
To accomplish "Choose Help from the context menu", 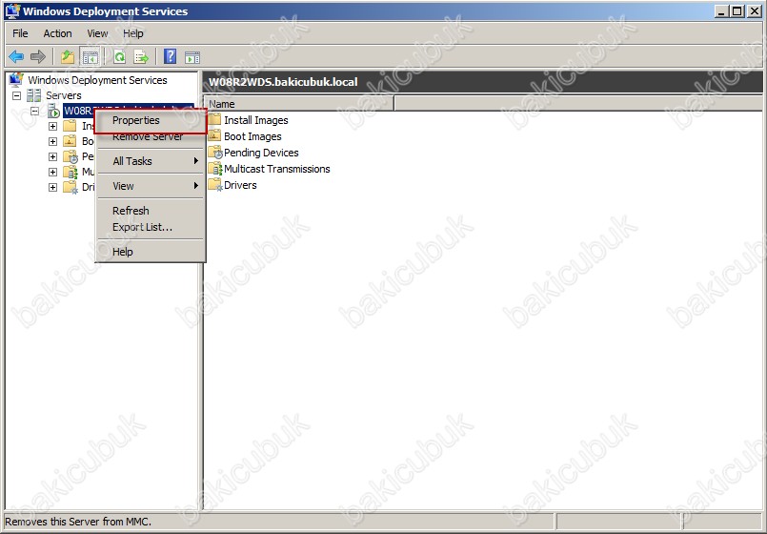I will tap(151, 252).
